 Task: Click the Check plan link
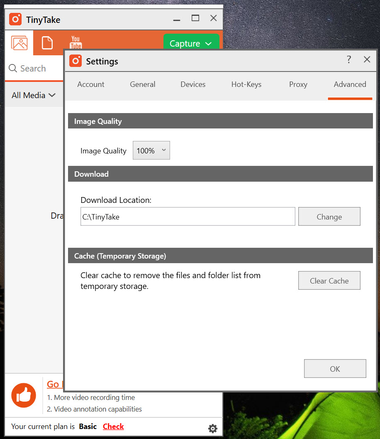pos(113,427)
